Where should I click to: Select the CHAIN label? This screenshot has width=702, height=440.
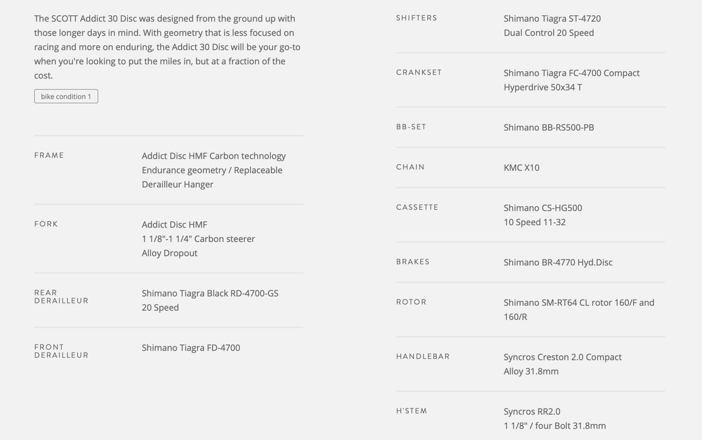(x=410, y=167)
